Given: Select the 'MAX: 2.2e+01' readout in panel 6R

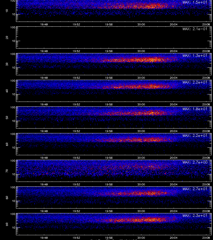Looking at the screenshot, I should 195,136.
